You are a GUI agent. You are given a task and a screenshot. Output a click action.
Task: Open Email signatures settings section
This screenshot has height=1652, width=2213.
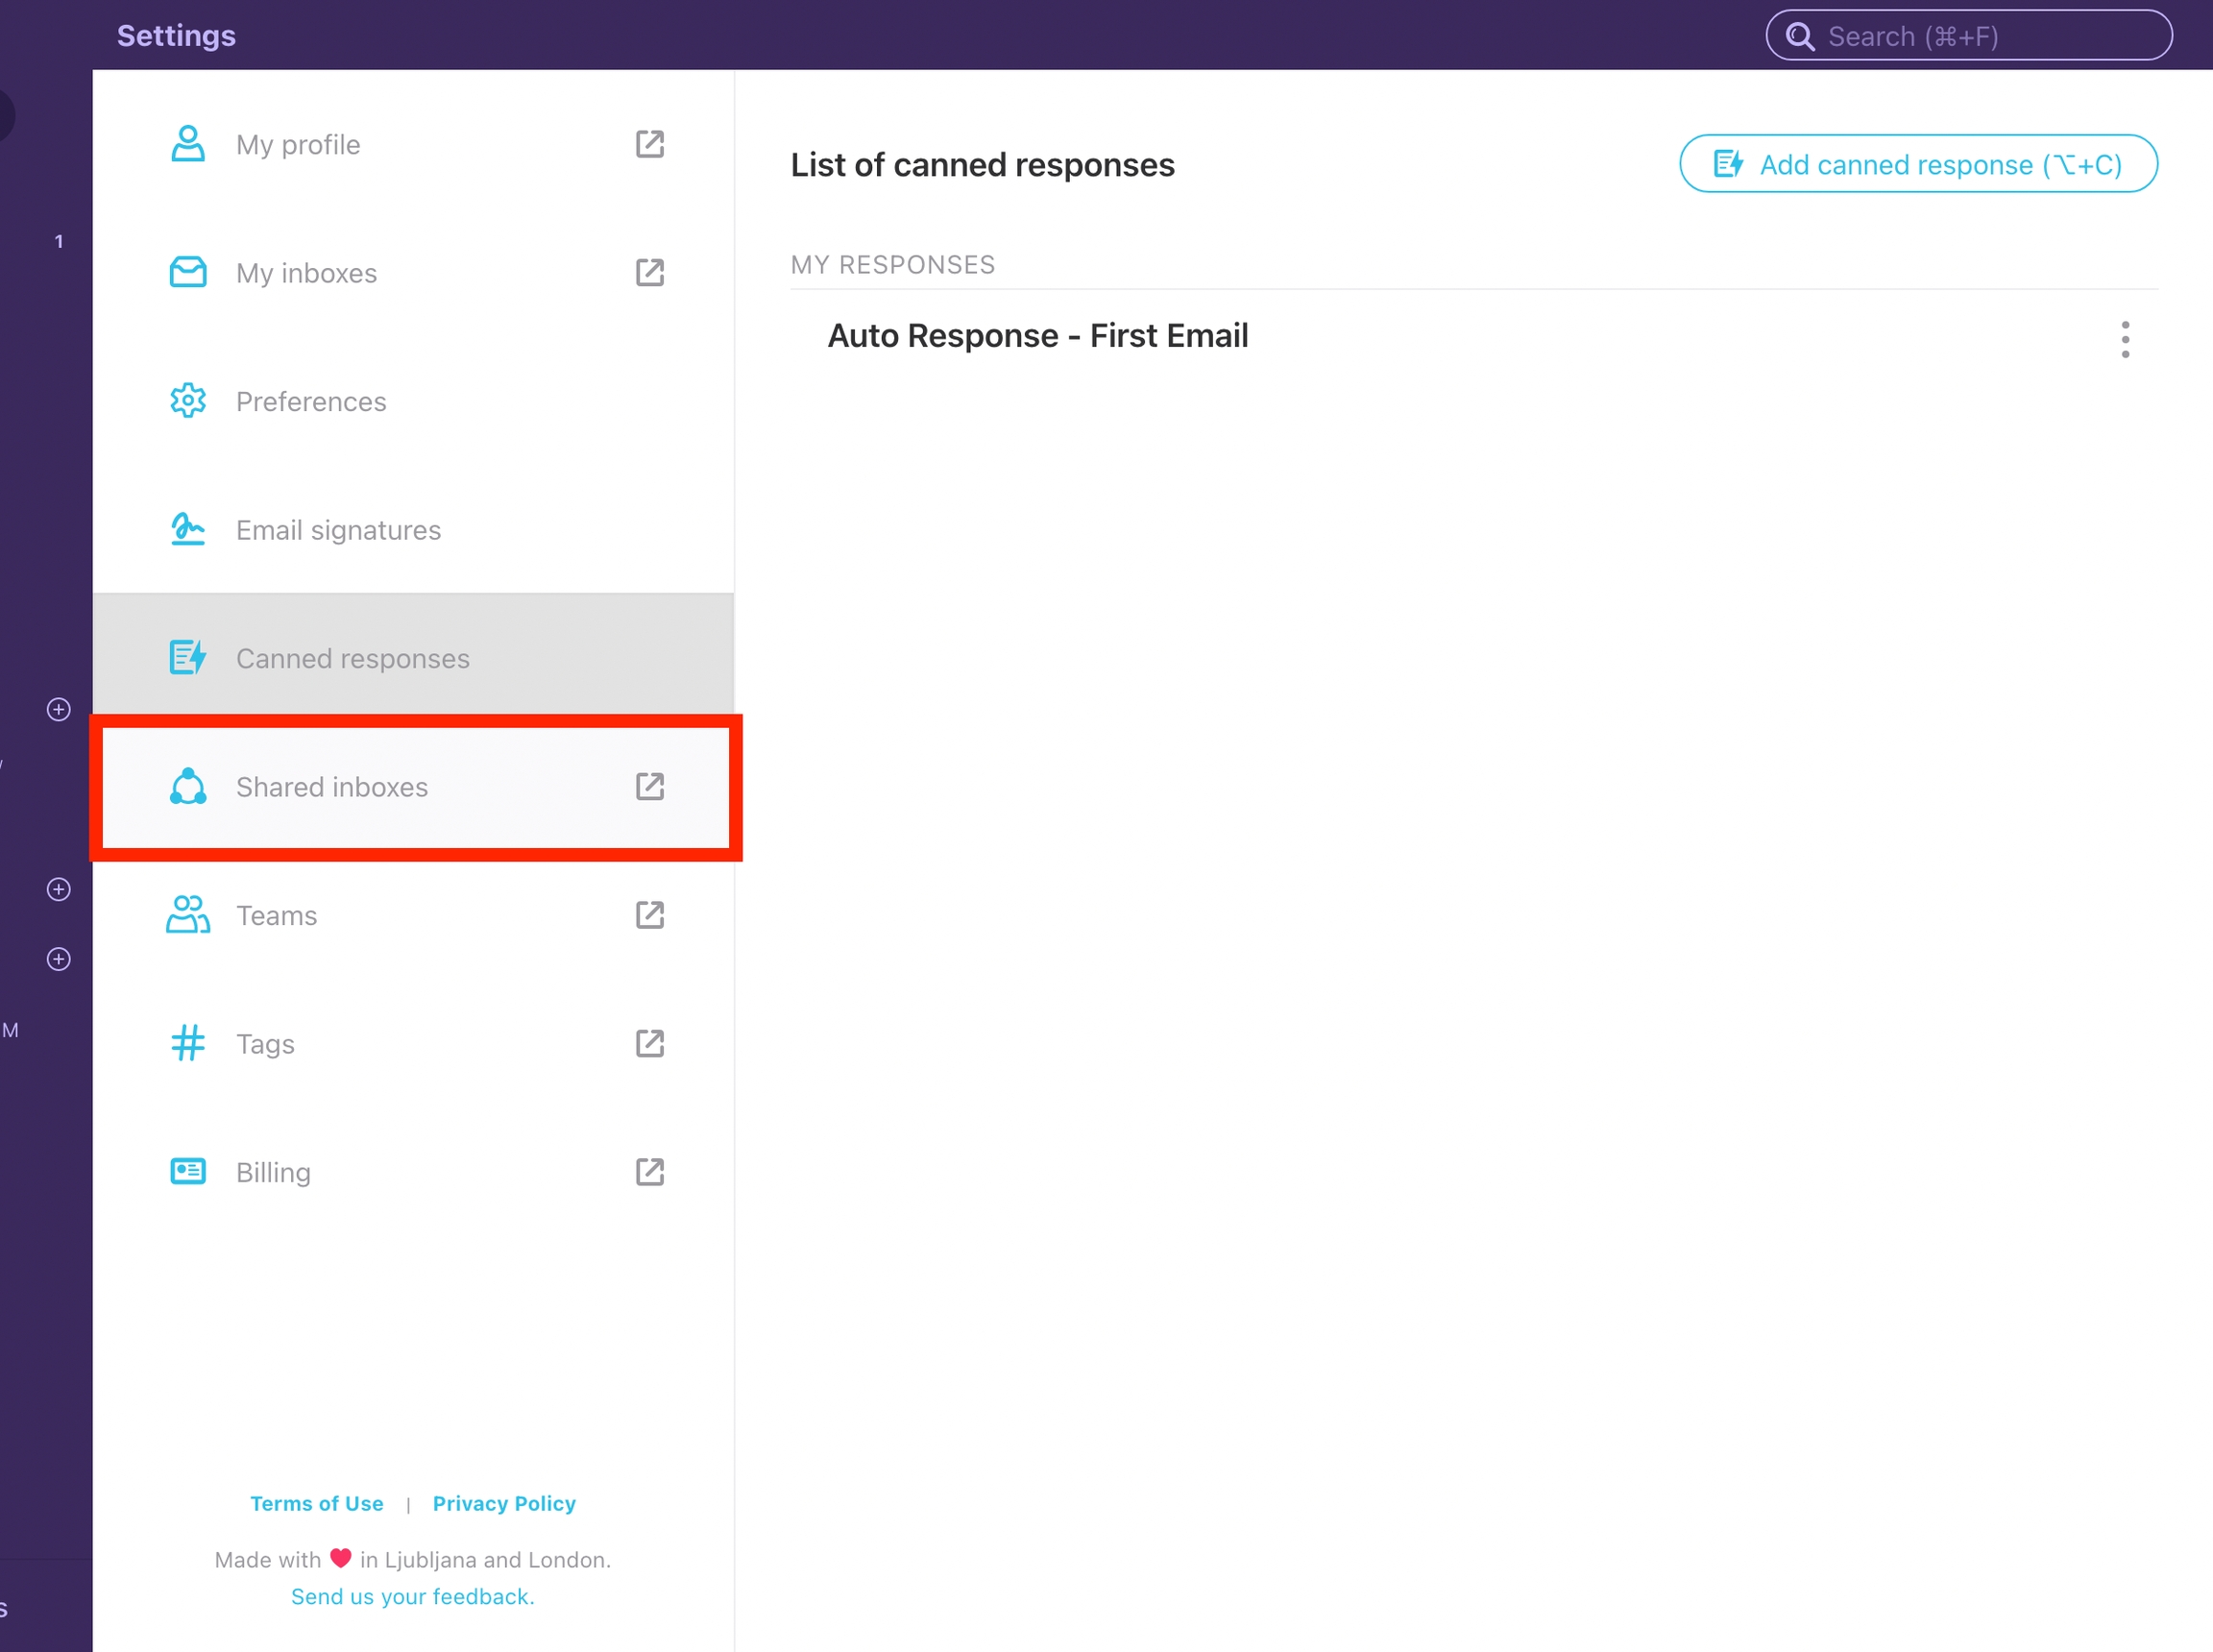click(338, 530)
